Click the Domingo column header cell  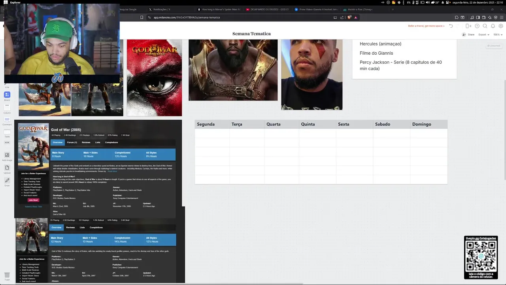[x=429, y=124]
